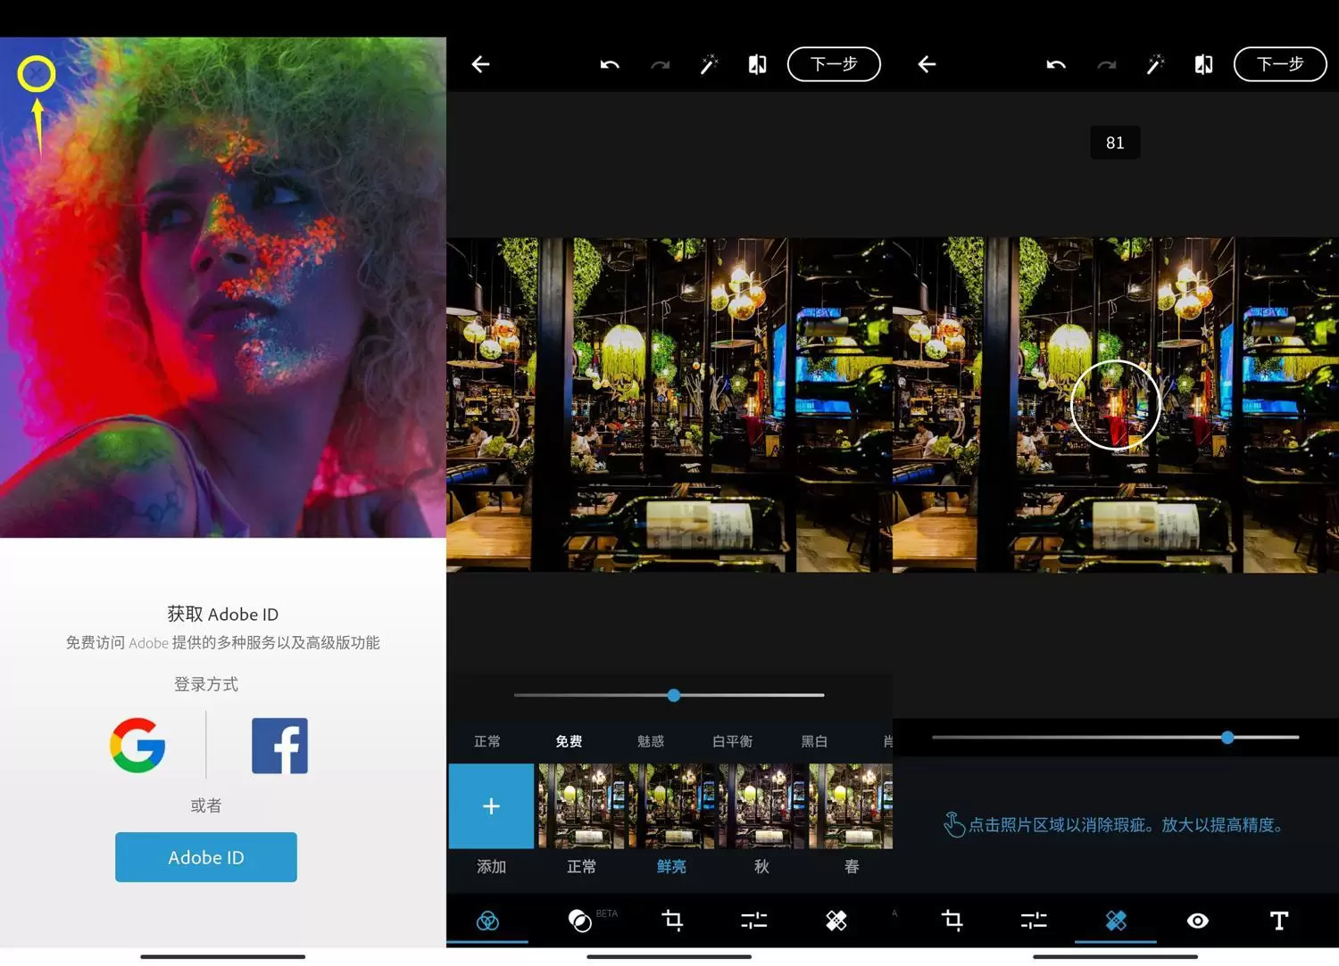Choose the 鲜亮 filter thumbnail
The height and width of the screenshot is (966, 1339).
671,806
